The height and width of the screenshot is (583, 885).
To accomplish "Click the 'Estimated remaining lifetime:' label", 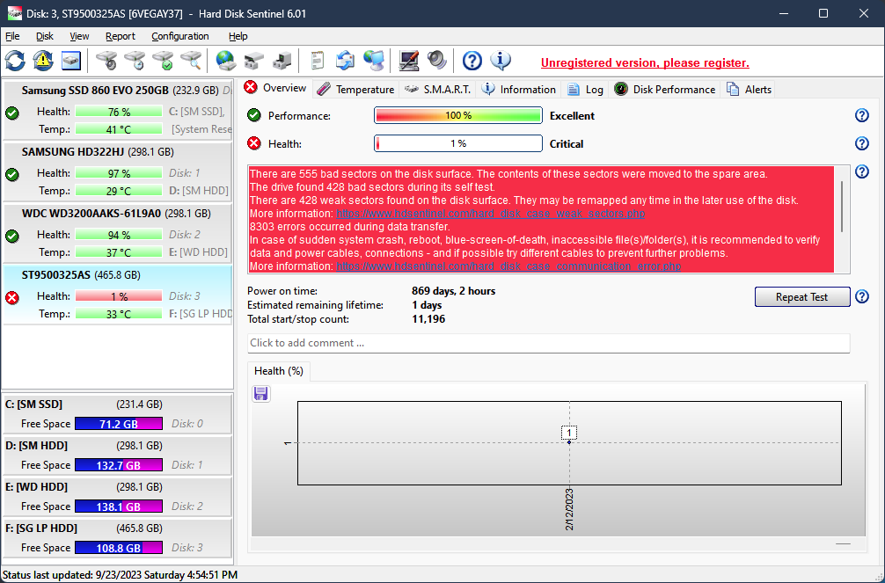I will 315,305.
